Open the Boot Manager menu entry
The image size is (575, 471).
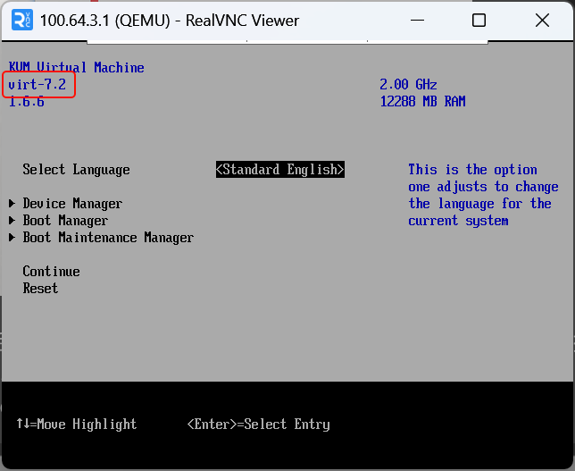(x=65, y=221)
